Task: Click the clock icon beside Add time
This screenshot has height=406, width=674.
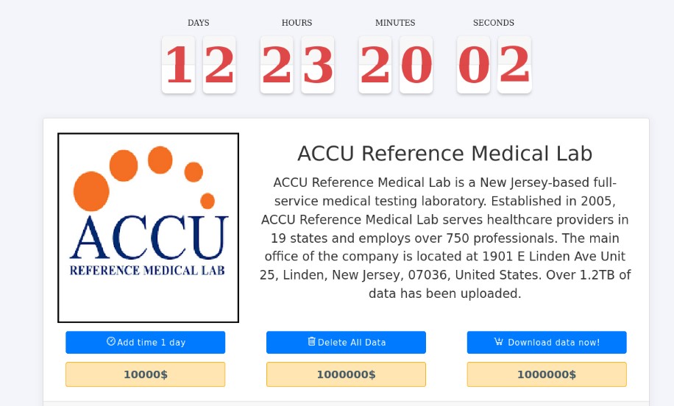Action: pos(111,341)
